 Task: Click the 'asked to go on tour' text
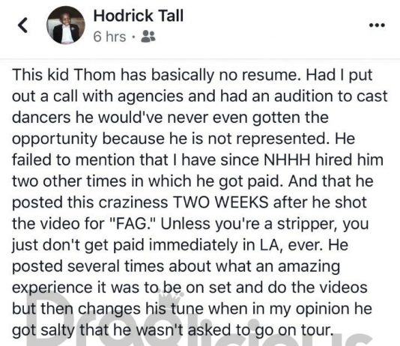260,330
